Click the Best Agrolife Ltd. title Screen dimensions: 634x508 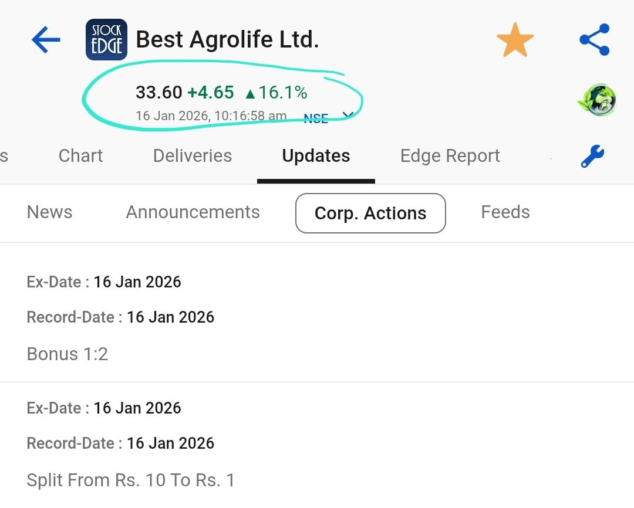(x=227, y=40)
